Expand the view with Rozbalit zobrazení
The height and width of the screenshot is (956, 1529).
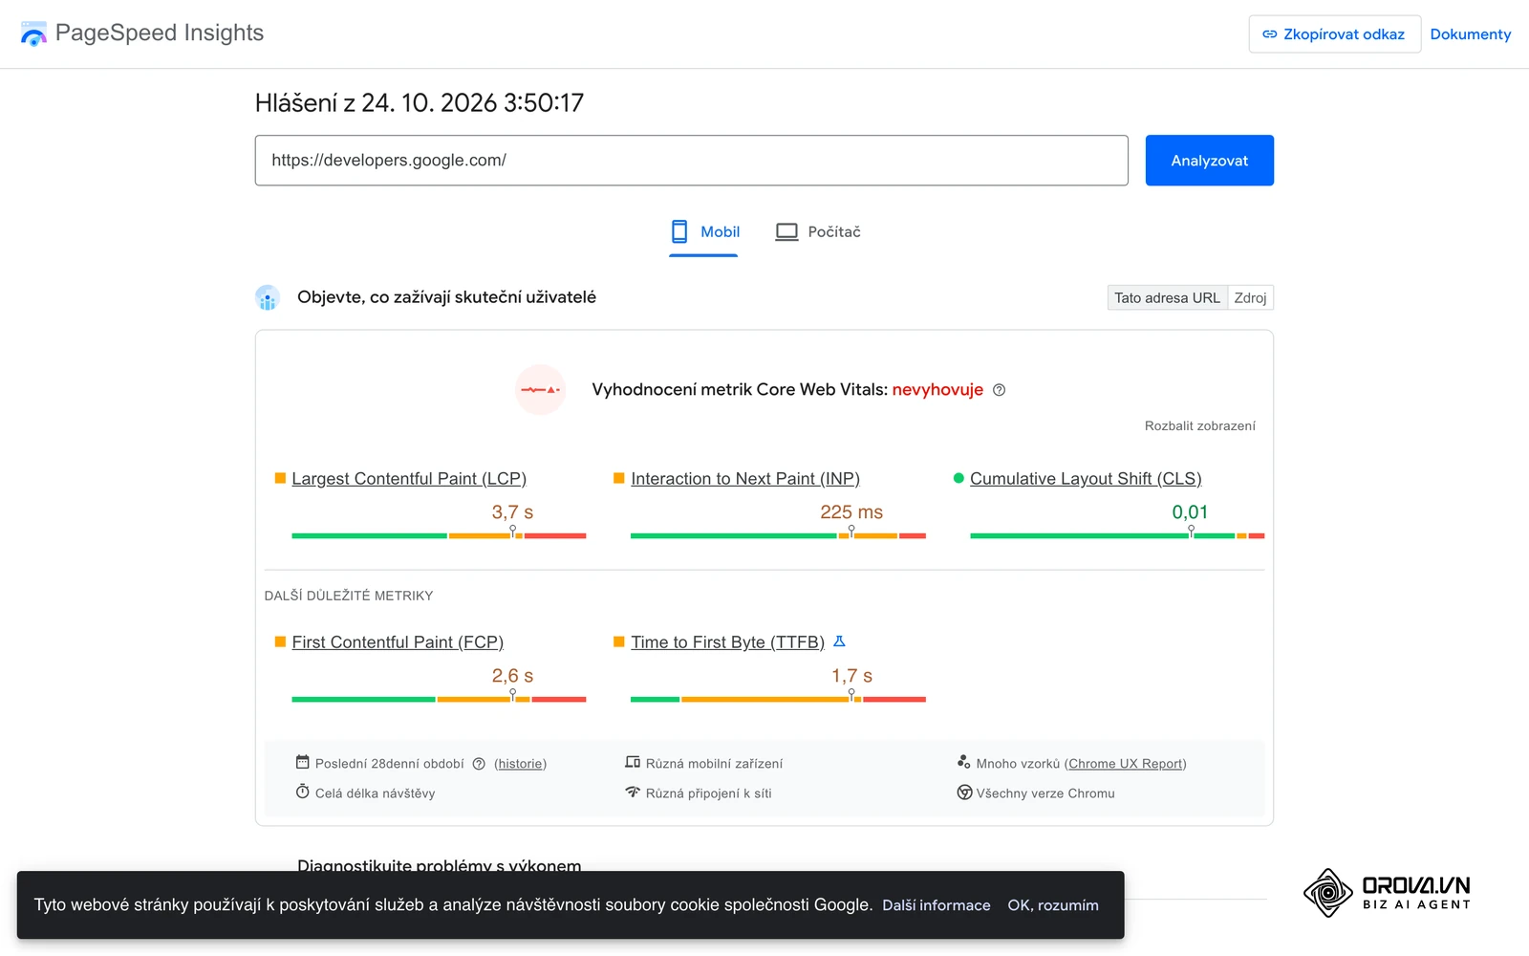pyautogui.click(x=1200, y=426)
